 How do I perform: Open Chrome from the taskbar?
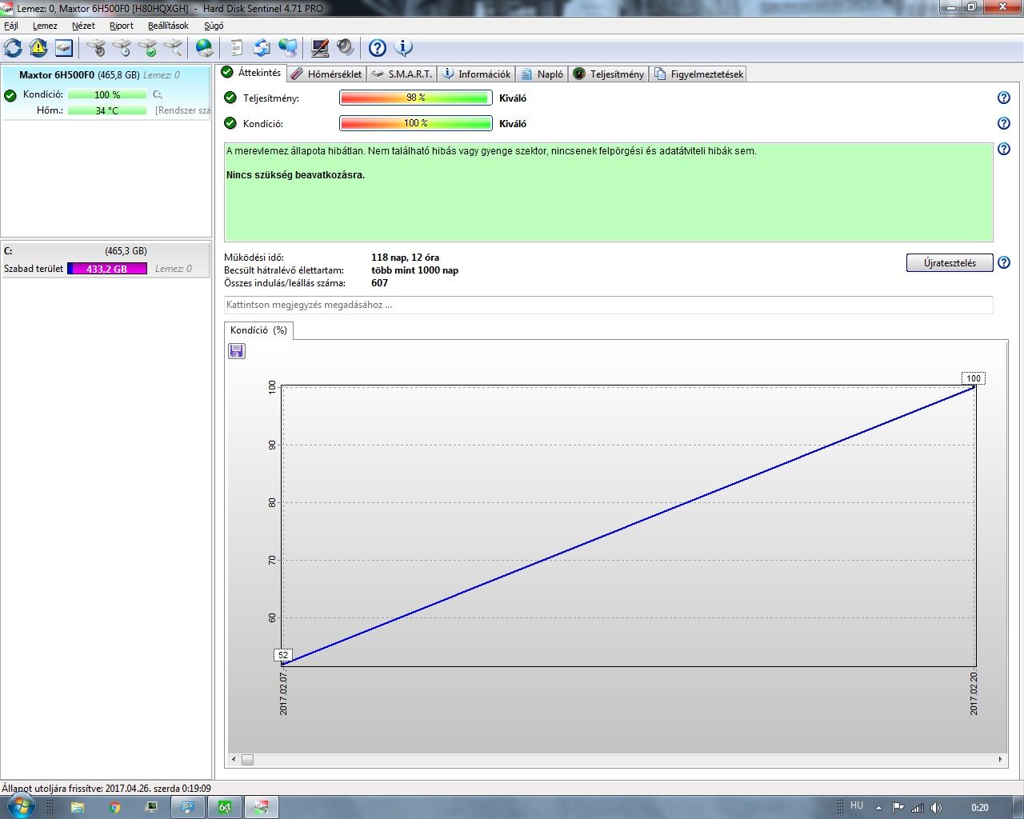[x=114, y=807]
